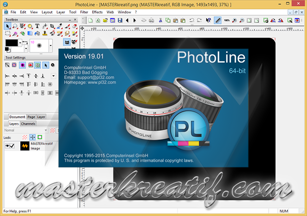The height and width of the screenshot is (216, 307).
Task: Click the Copy toolbar icon
Action: coord(168,20)
